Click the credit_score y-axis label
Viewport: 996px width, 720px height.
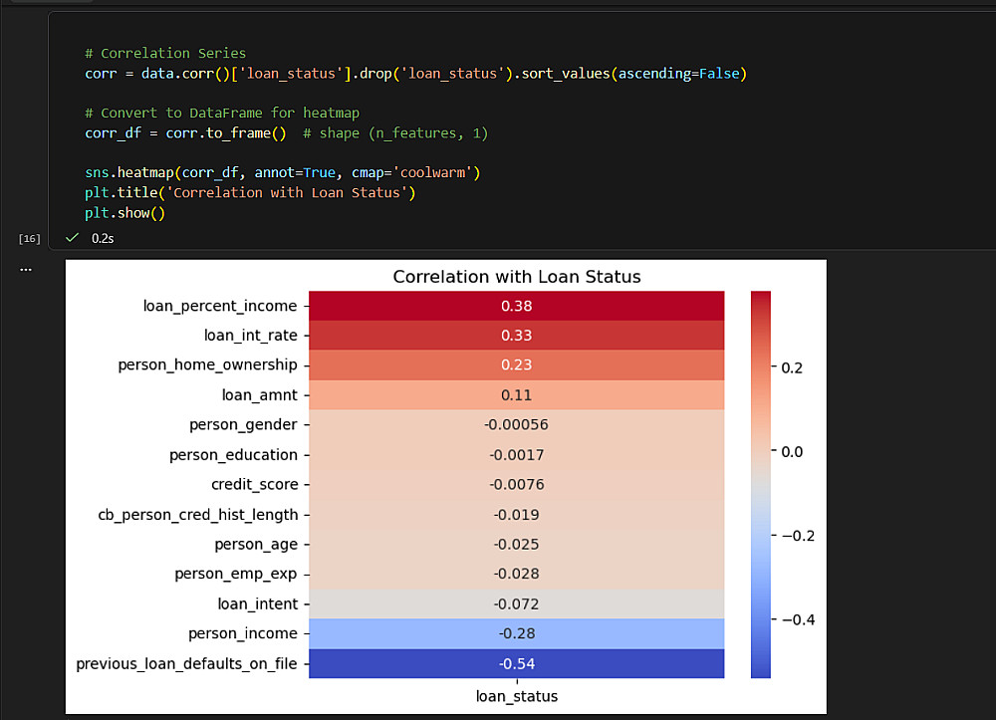(x=254, y=484)
